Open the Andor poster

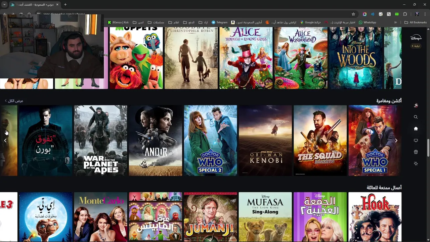click(156, 140)
